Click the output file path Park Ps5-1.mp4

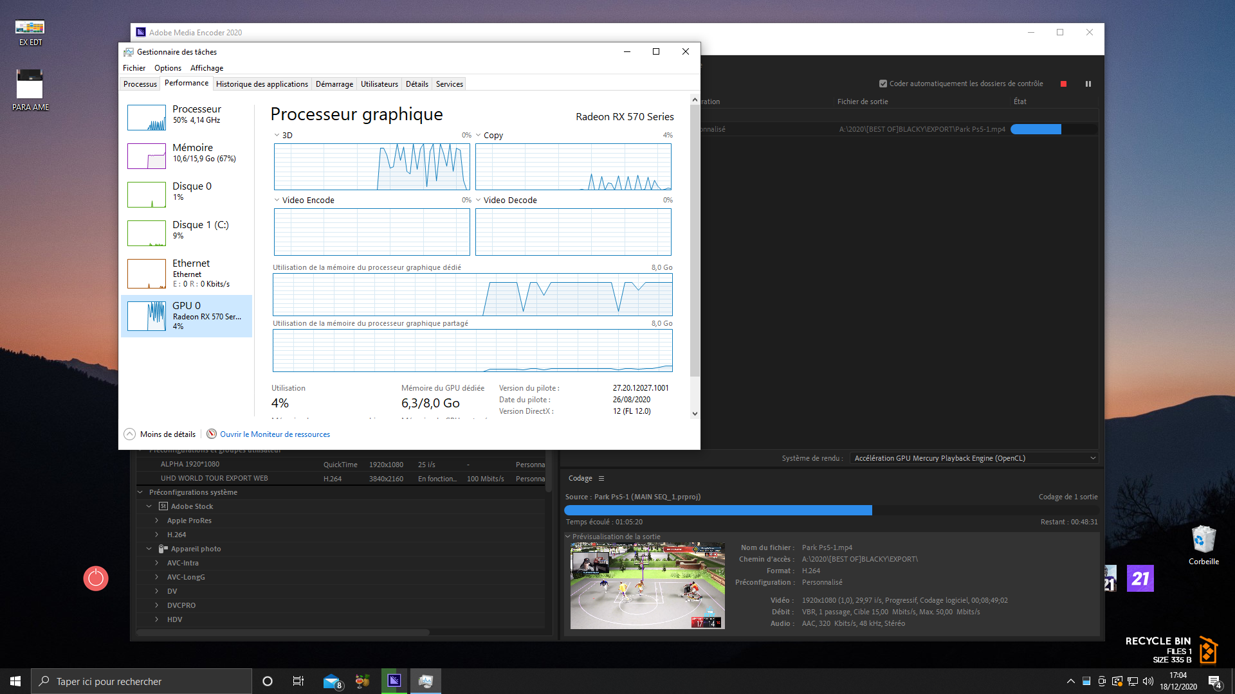922,129
